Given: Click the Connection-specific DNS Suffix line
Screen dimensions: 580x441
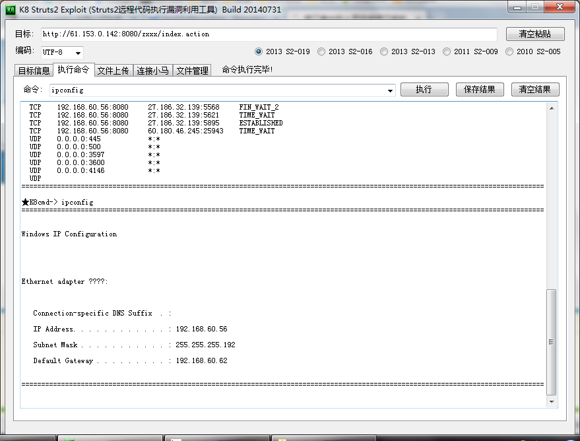Looking at the screenshot, I should coord(102,314).
